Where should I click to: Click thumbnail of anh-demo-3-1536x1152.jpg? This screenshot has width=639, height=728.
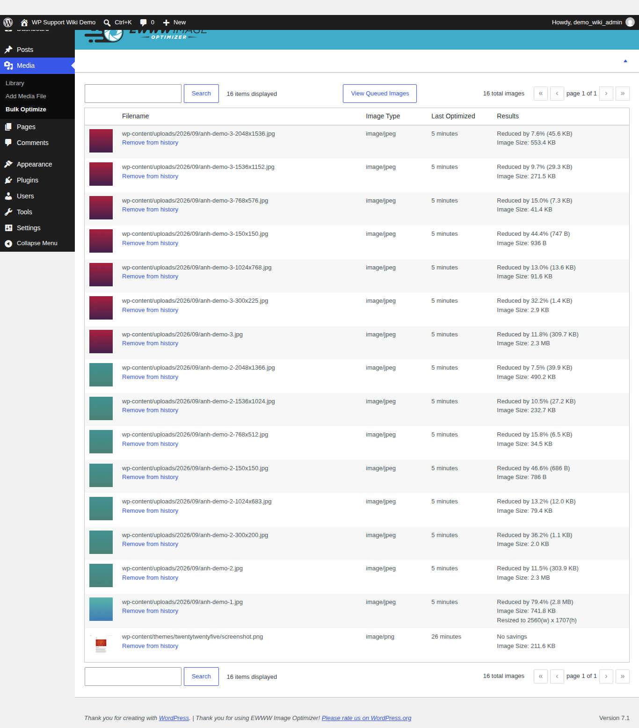[x=101, y=174]
